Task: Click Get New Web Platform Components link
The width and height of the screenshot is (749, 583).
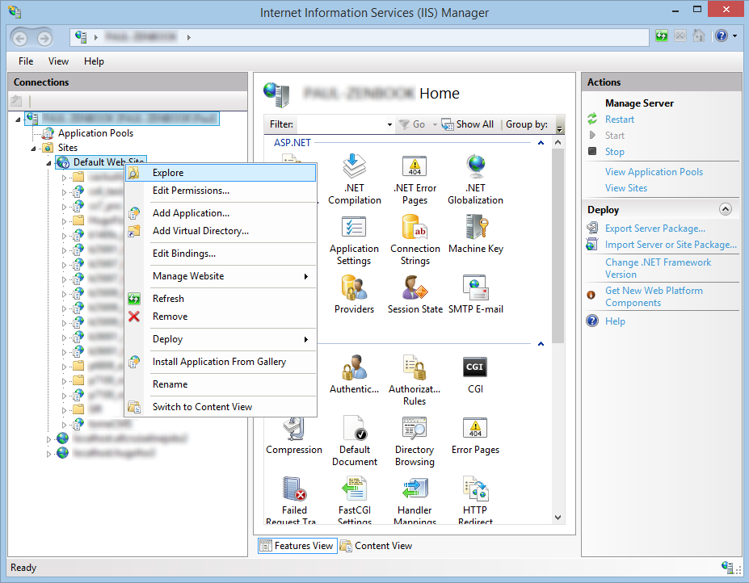Action: coord(654,296)
